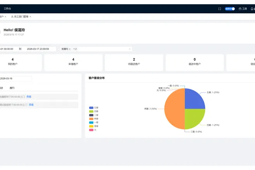Toggle the 三星 legend entry (dark navy)

click(x=94, y=115)
